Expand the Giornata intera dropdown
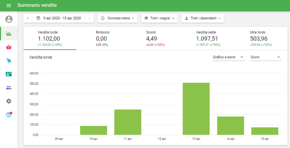The width and height of the screenshot is (290, 148). click(x=117, y=18)
